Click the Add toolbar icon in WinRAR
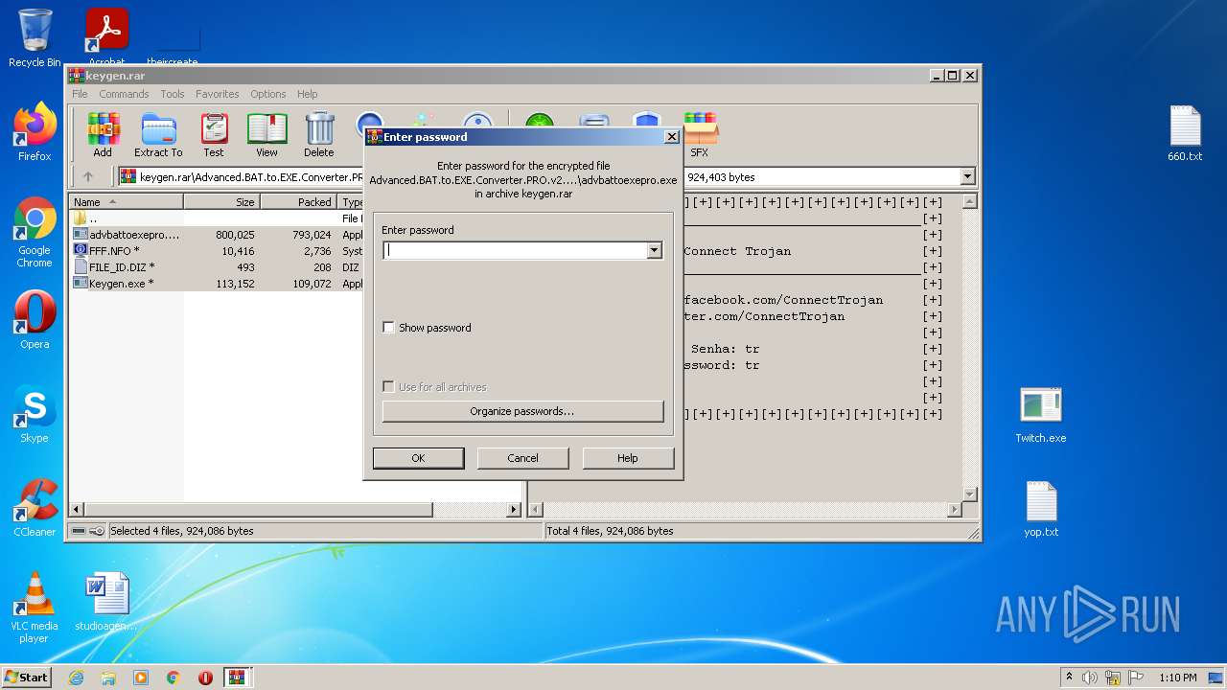The image size is (1227, 690). (x=103, y=134)
